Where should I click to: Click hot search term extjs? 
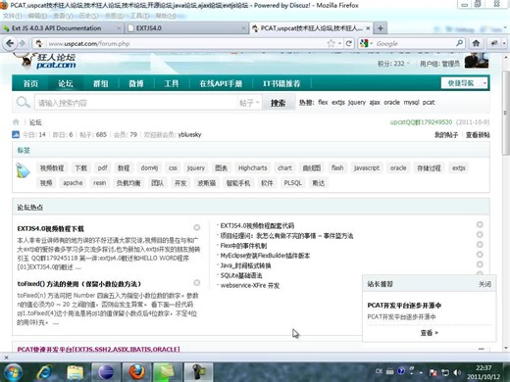338,103
